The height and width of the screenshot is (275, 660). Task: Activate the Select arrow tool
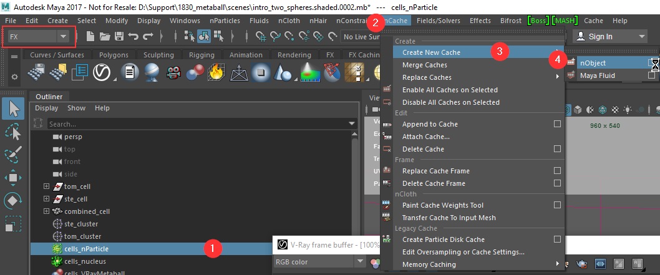(13, 109)
